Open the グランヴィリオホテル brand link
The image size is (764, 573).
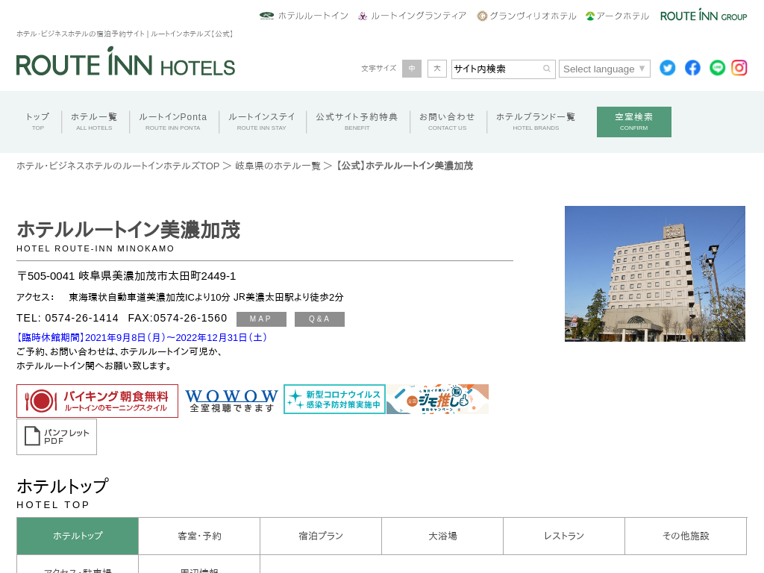click(527, 16)
